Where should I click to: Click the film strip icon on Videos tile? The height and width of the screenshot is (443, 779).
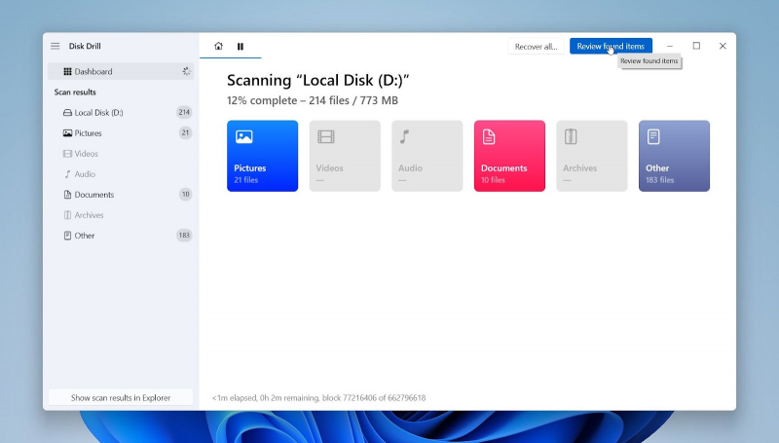(326, 136)
